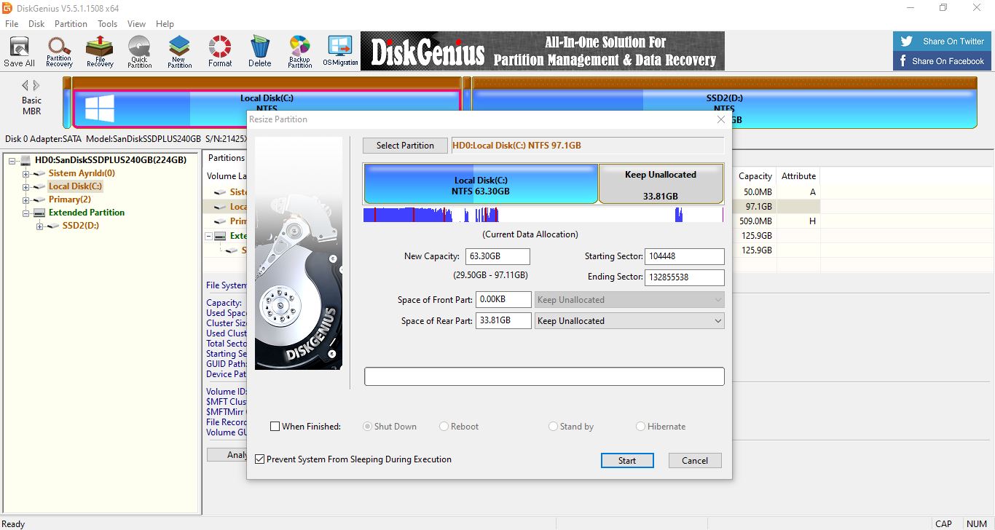Select the SSD2(D:) partition in the disk map
995x530 pixels.
click(x=724, y=103)
